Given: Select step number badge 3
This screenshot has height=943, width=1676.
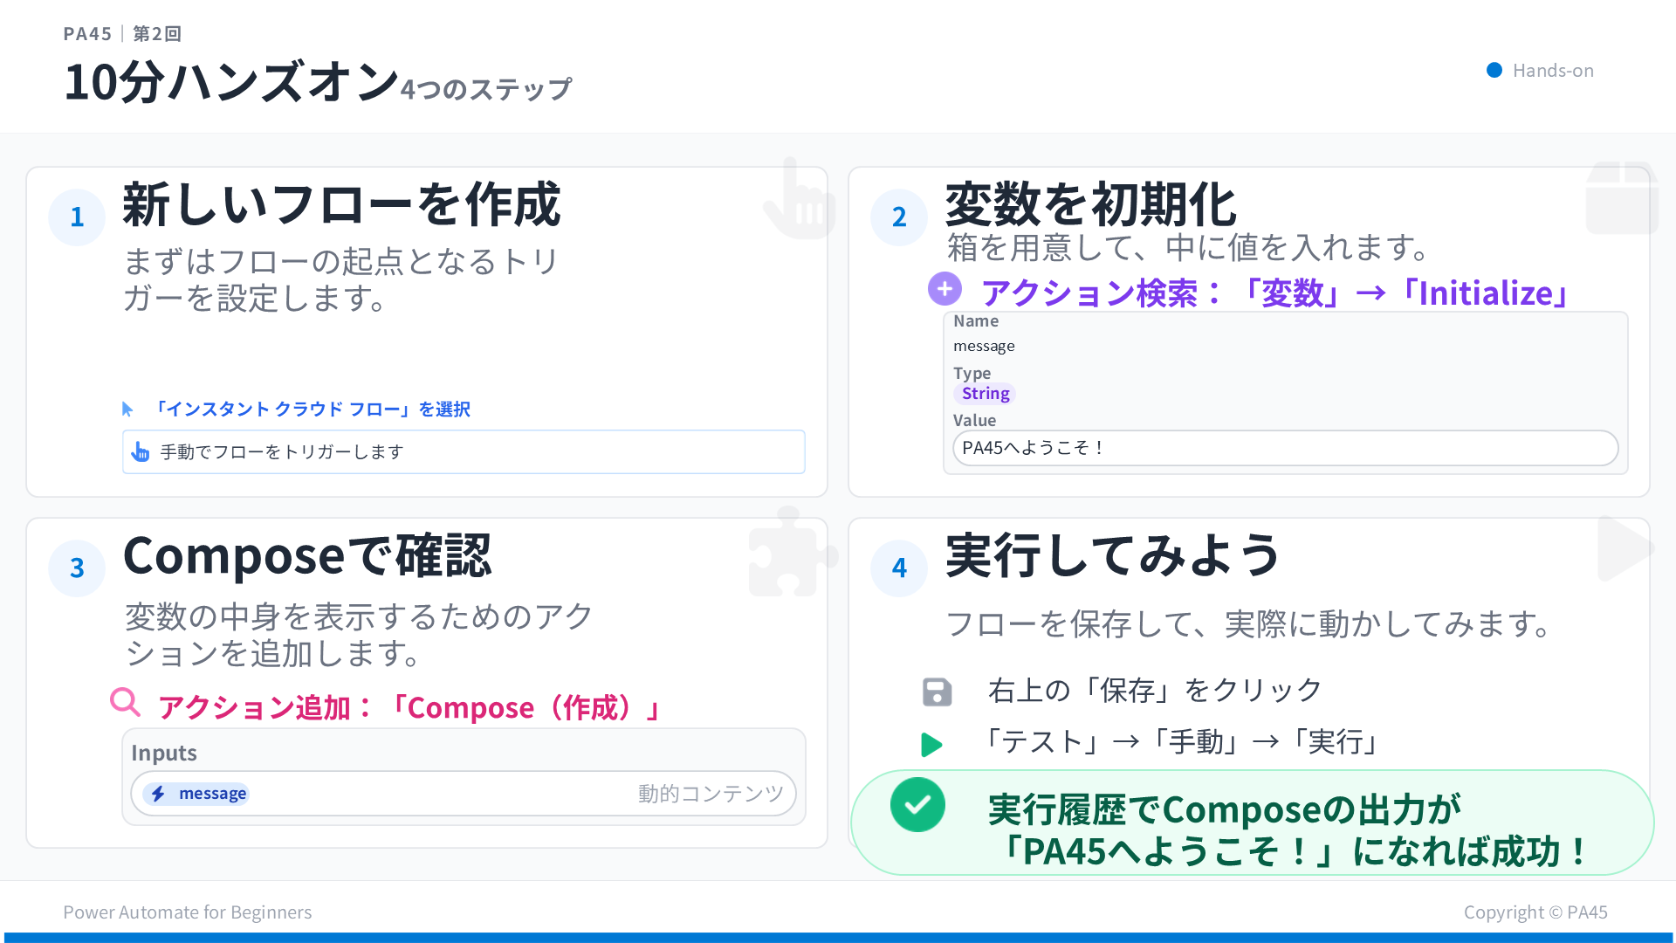Looking at the screenshot, I should (x=77, y=568).
